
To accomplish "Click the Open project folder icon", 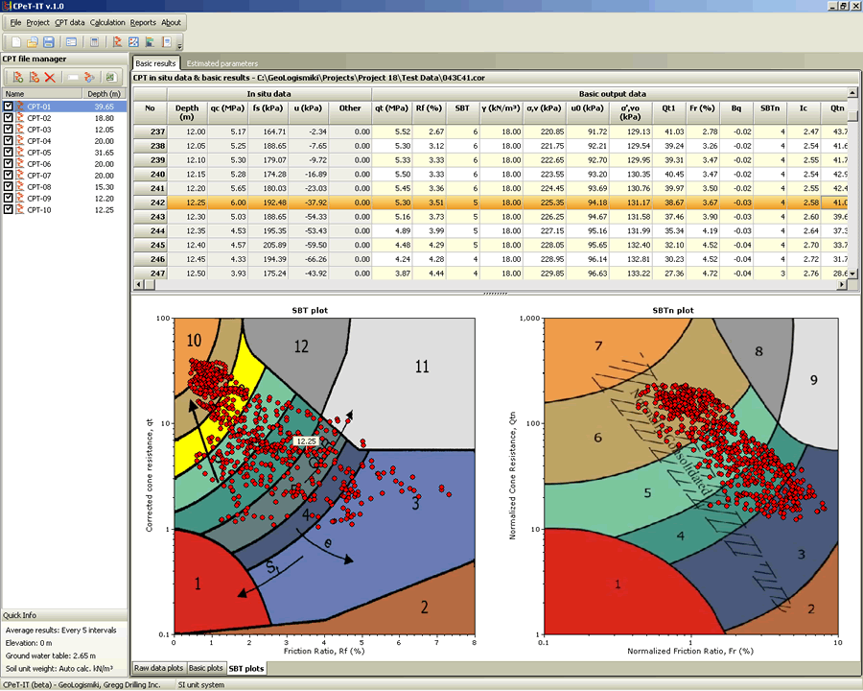I will pyautogui.click(x=32, y=42).
